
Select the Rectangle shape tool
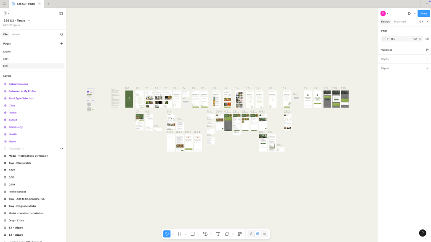click(192, 234)
